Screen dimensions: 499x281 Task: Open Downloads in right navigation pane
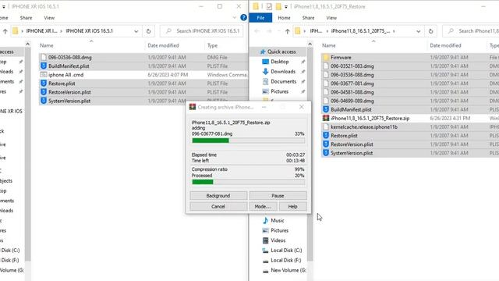pyautogui.click(x=282, y=71)
